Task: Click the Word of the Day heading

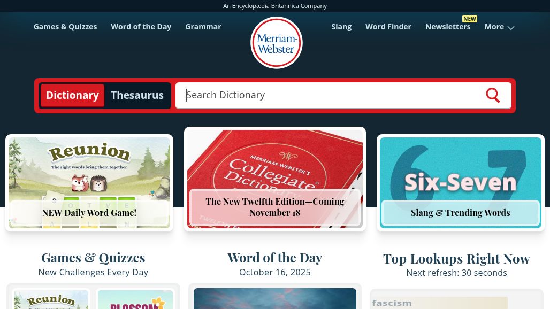Action: click(x=275, y=258)
